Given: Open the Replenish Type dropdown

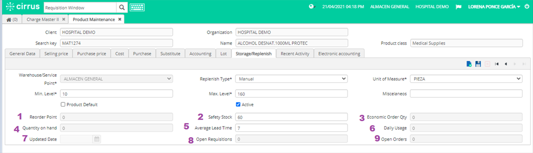Looking at the screenshot, I should pyautogui.click(x=291, y=78).
